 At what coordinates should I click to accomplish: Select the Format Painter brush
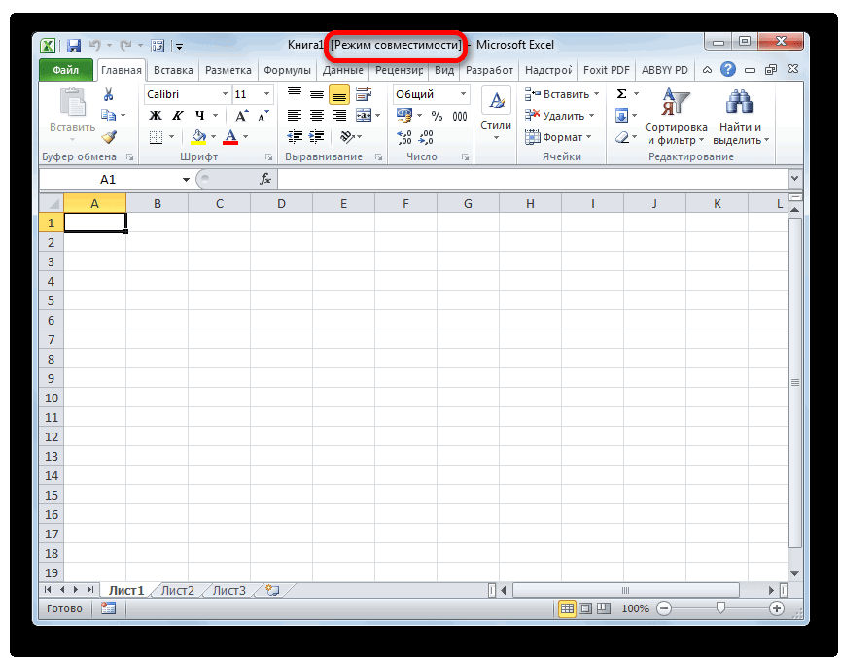coord(108,137)
